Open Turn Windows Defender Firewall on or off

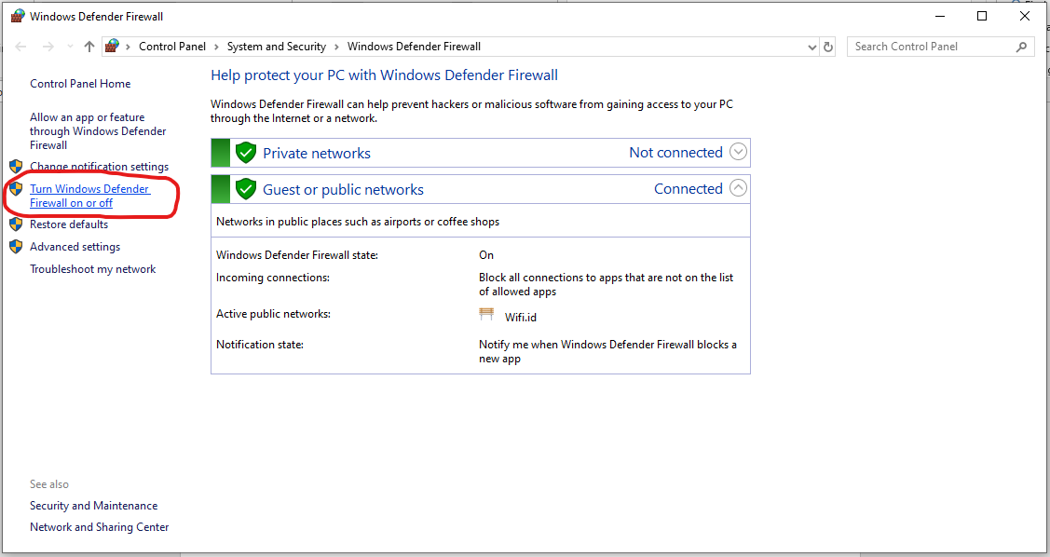click(x=89, y=196)
